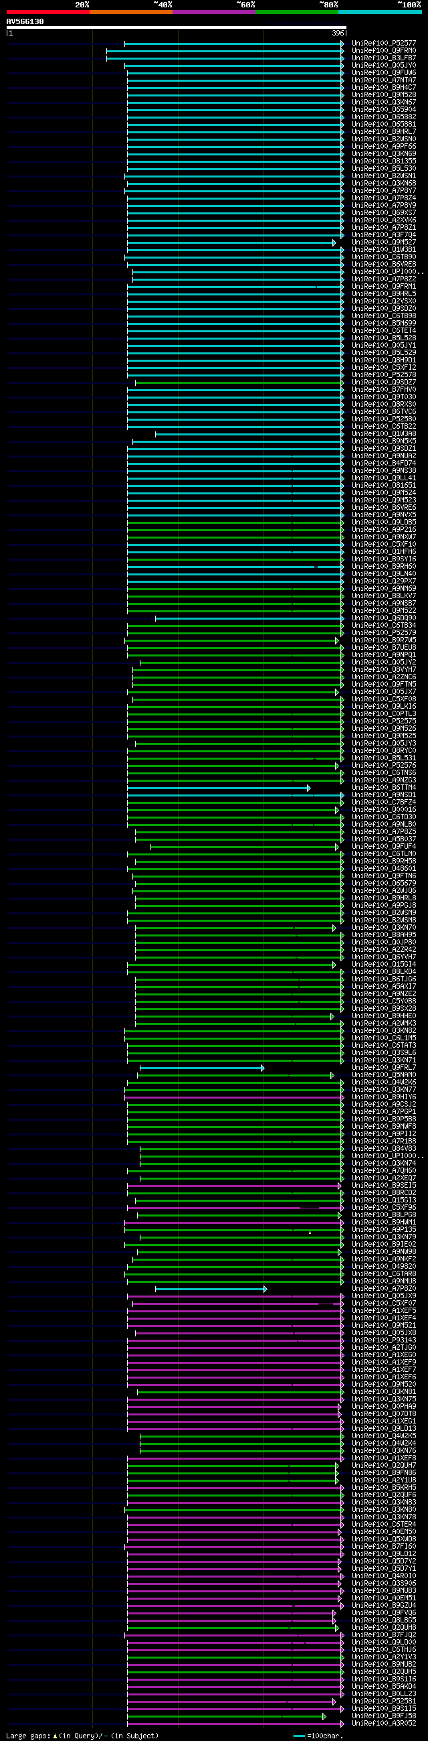This screenshot has height=1741, width=428.
Task: Select hit UniRef100_Q9FRM0
Action: (383, 51)
